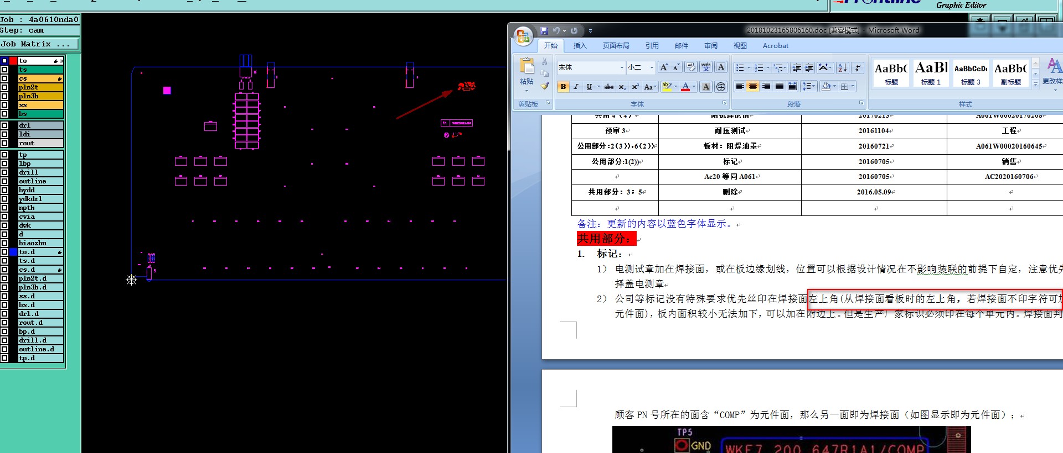Expand bullet list style dropdown
Screen dimensions: 1063x453
click(x=749, y=68)
